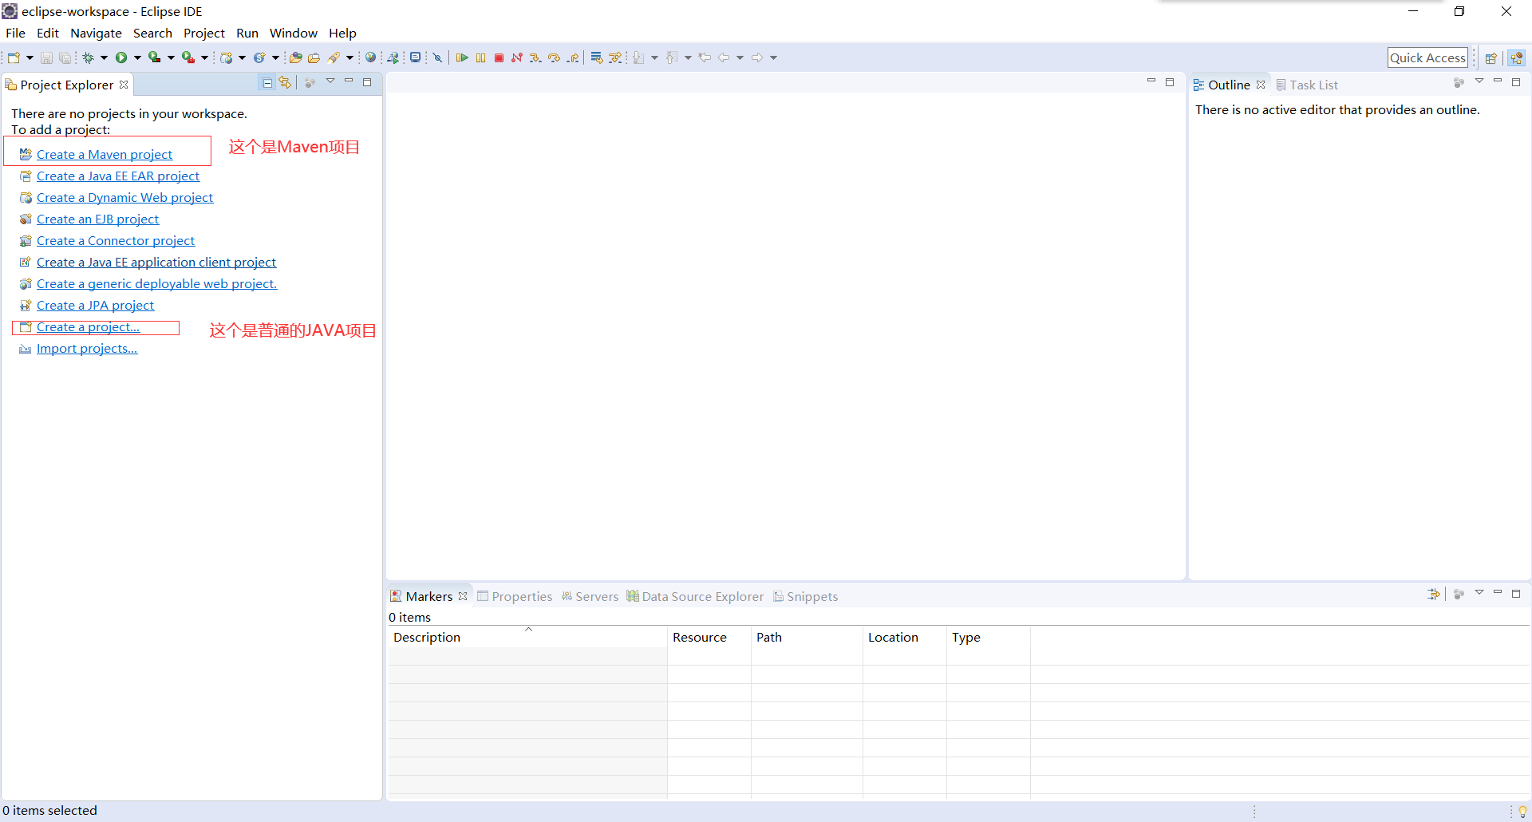Click the Save All toolbar icon
The height and width of the screenshot is (822, 1532).
pos(65,57)
